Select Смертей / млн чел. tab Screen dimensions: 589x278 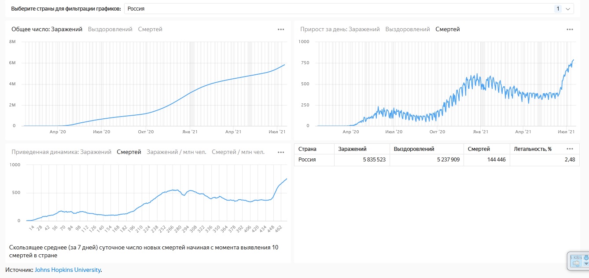238,152
